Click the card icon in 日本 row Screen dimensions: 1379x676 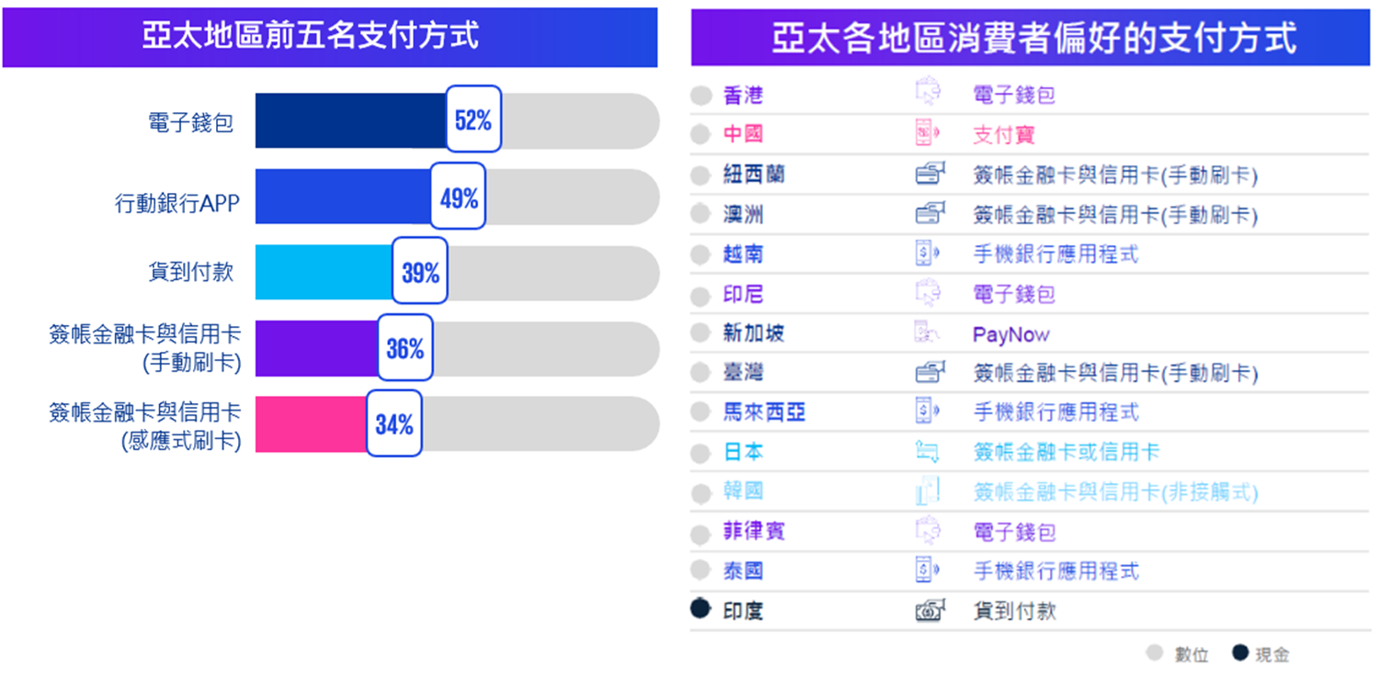[x=927, y=452]
